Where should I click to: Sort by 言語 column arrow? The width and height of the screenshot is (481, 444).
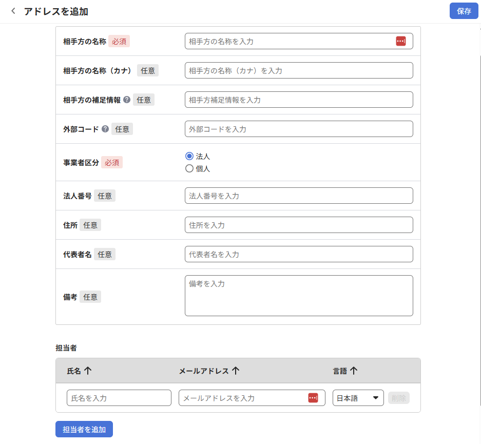(x=354, y=371)
